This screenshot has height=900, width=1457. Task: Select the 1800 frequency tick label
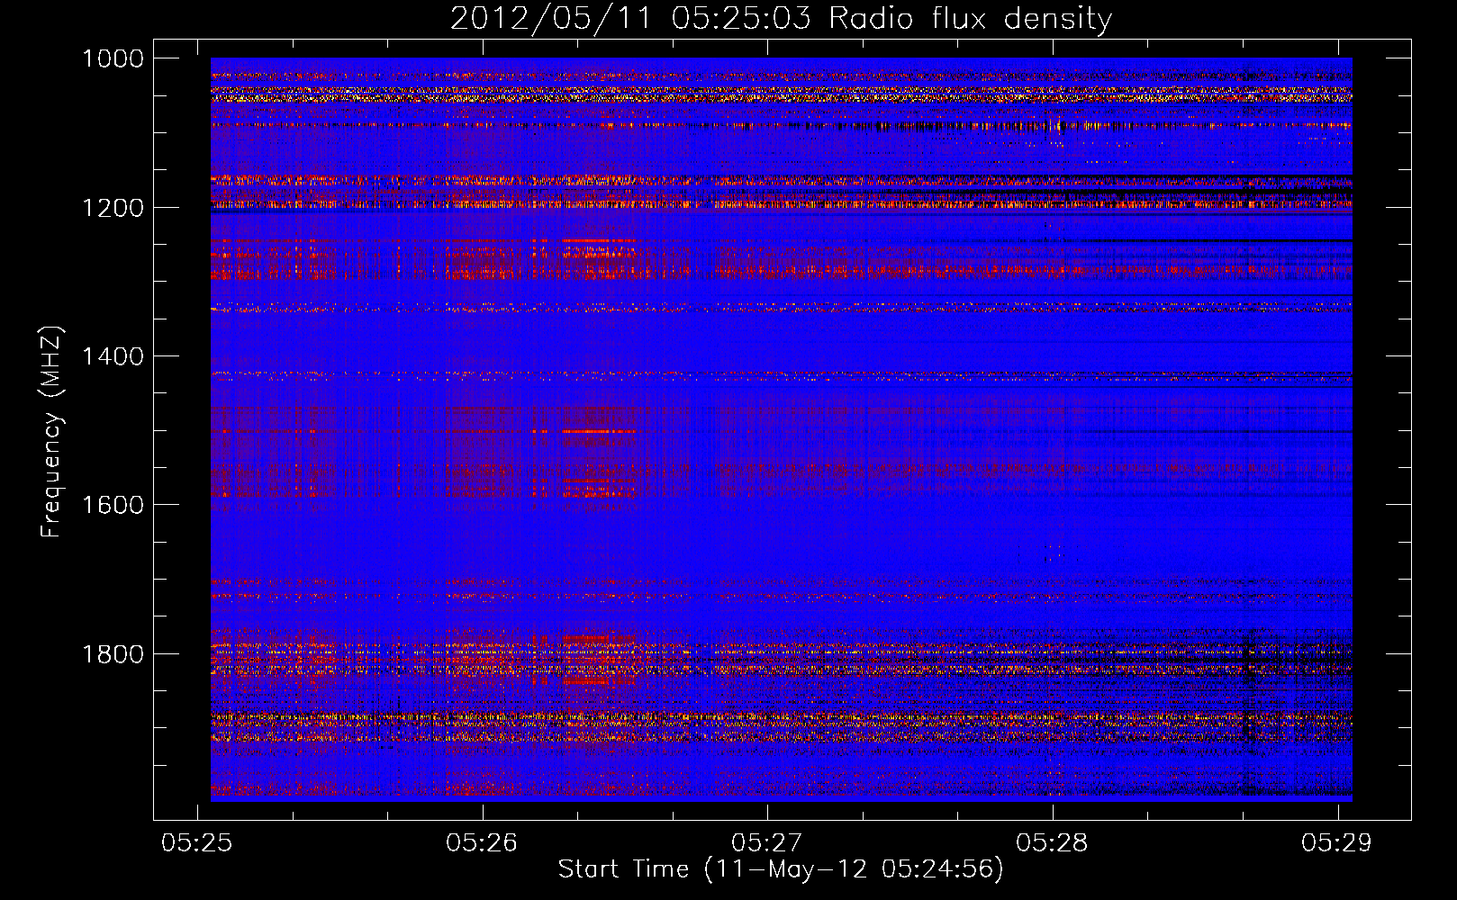coord(113,654)
